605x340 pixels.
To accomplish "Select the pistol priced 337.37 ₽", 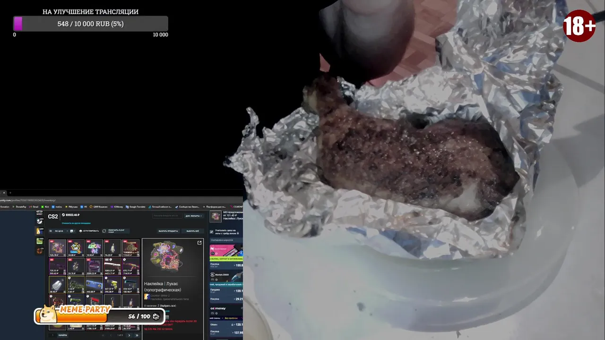I will click(x=112, y=285).
